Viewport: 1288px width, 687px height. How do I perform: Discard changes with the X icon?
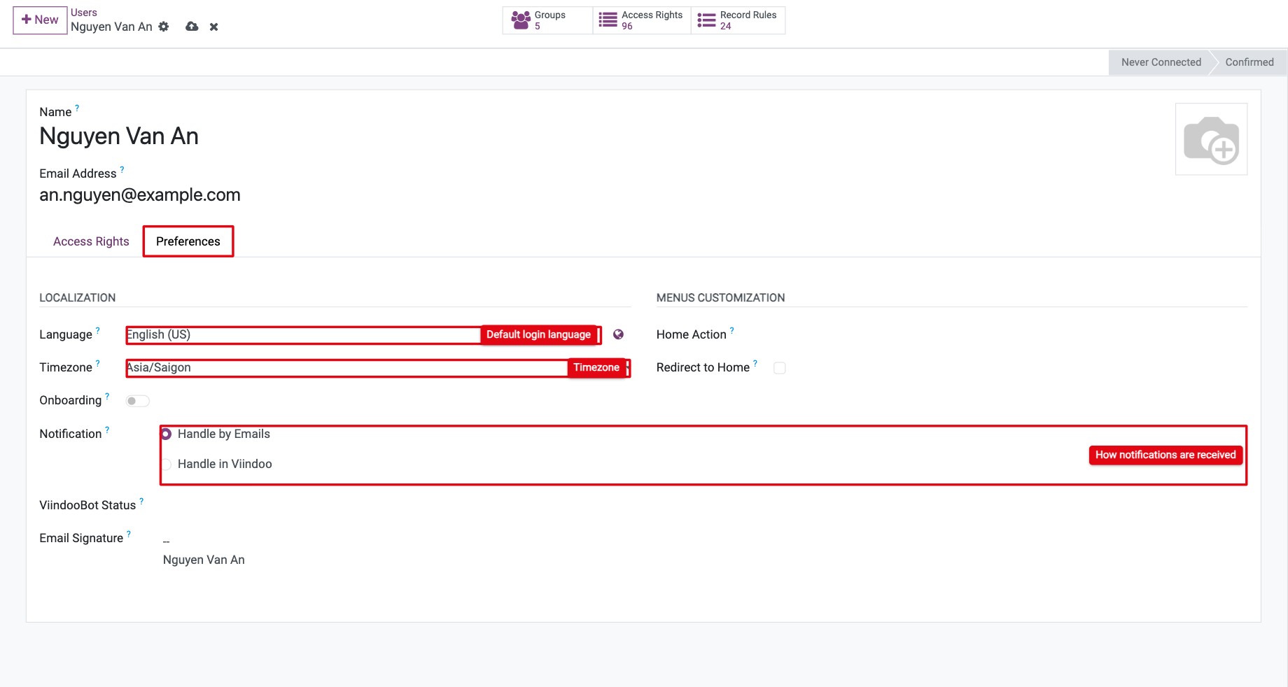tap(214, 27)
